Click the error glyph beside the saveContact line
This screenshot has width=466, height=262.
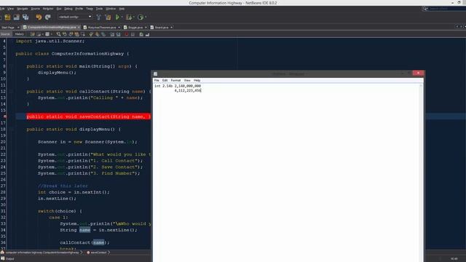(x=5, y=116)
